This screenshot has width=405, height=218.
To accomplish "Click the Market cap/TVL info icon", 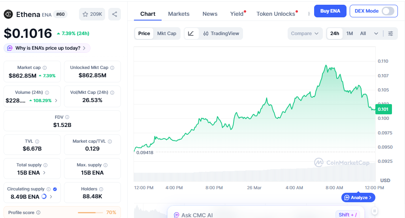I will (x=110, y=142).
